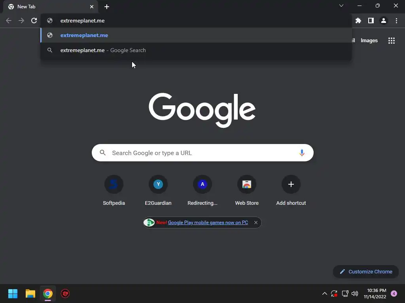
Task: Open the Softpedia shortcut
Action: click(114, 191)
